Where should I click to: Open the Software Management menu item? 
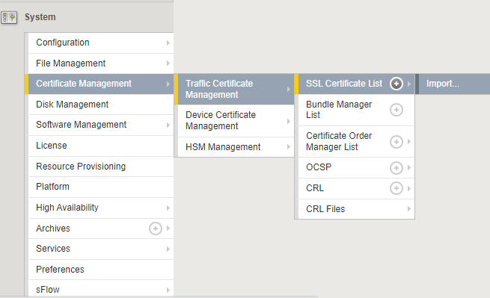101,125
